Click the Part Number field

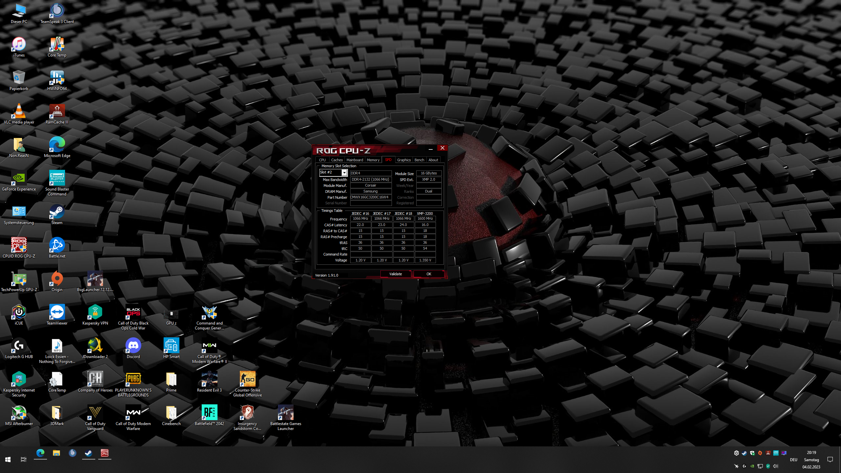(370, 197)
